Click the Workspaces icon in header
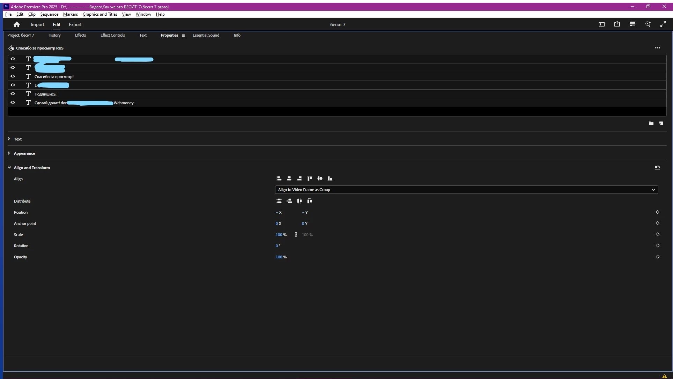Viewport: 673px width, 379px height. [x=602, y=24]
